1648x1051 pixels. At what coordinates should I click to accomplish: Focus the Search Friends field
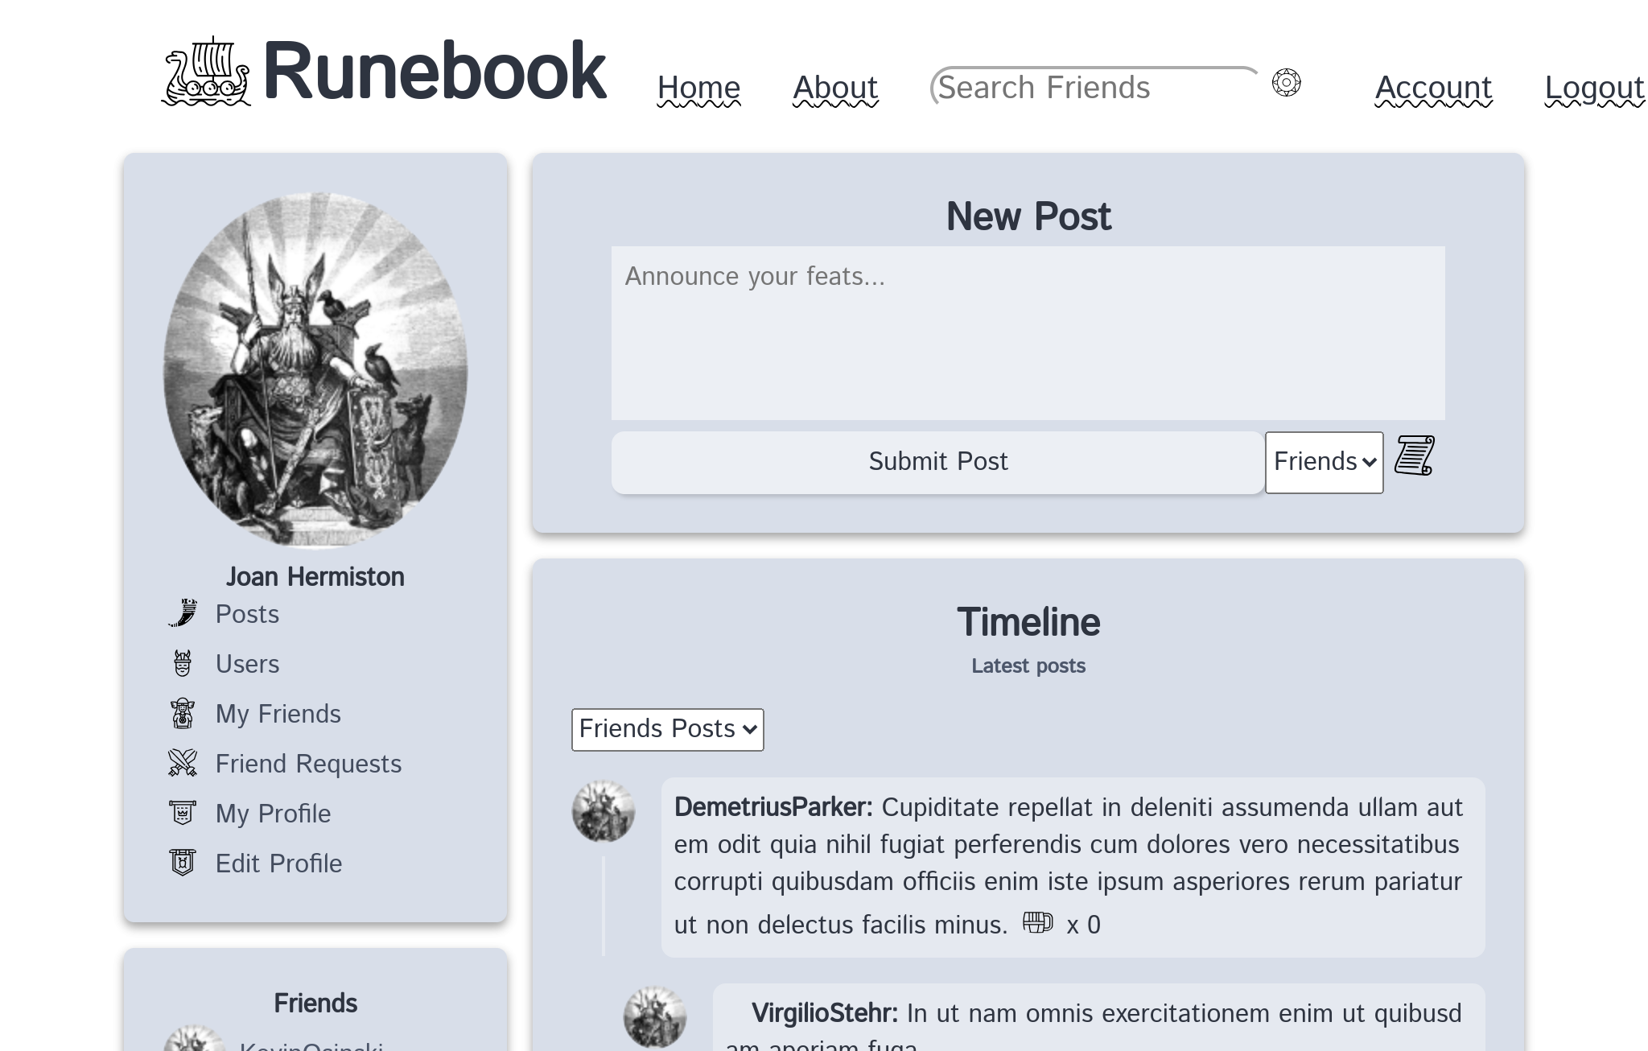coord(1092,87)
